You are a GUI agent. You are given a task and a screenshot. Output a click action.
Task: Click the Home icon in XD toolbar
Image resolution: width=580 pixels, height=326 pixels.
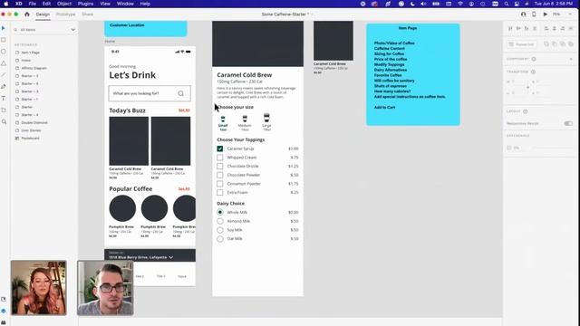(26, 14)
